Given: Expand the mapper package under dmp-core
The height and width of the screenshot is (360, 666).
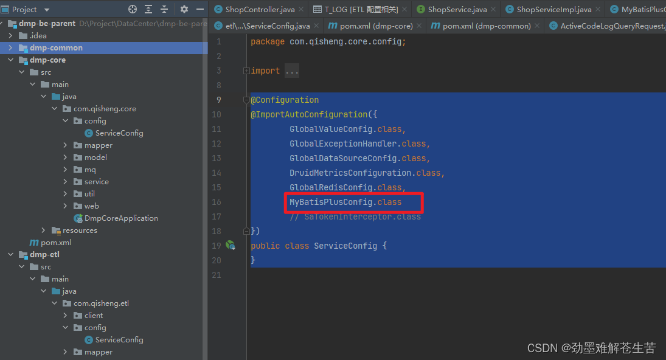Looking at the screenshot, I should click(65, 145).
